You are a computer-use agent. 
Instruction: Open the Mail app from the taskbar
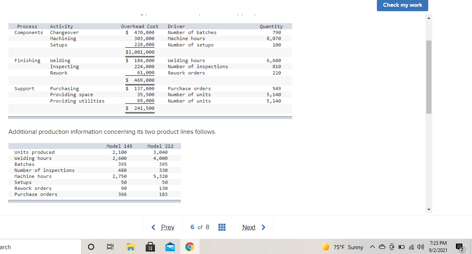click(x=170, y=246)
